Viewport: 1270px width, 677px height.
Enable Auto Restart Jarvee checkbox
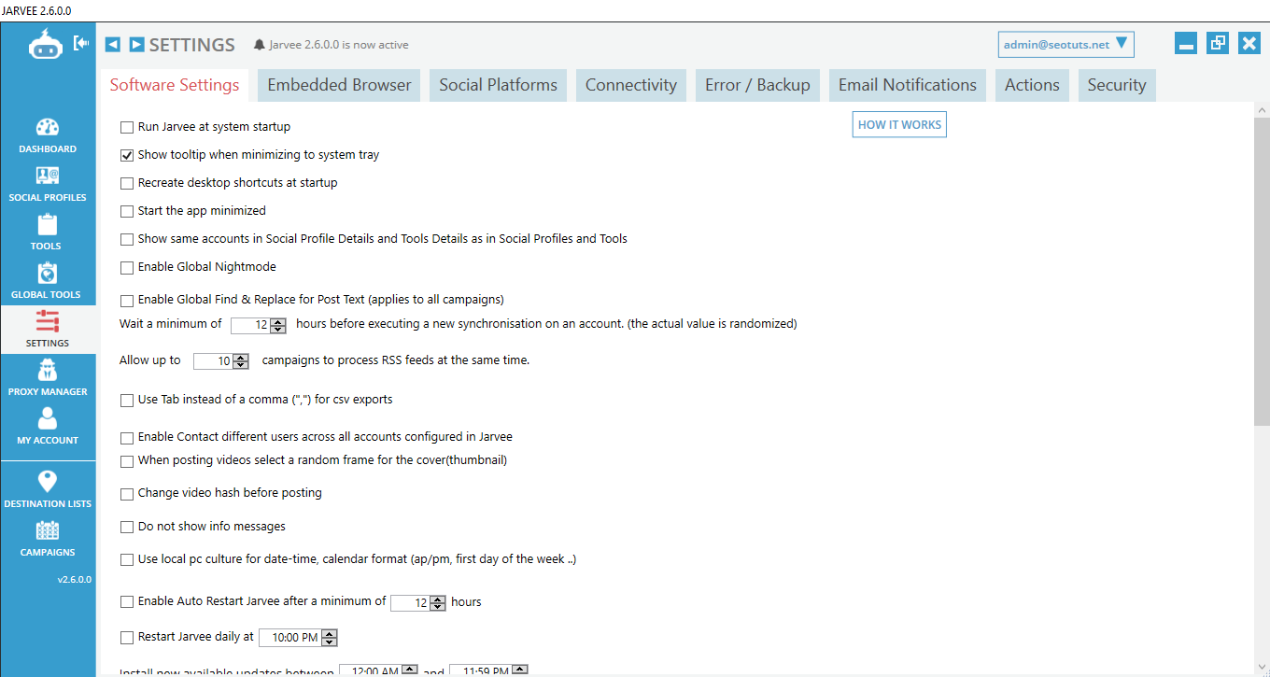coord(127,602)
